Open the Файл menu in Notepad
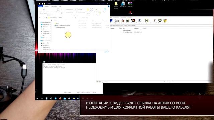 point(44,64)
